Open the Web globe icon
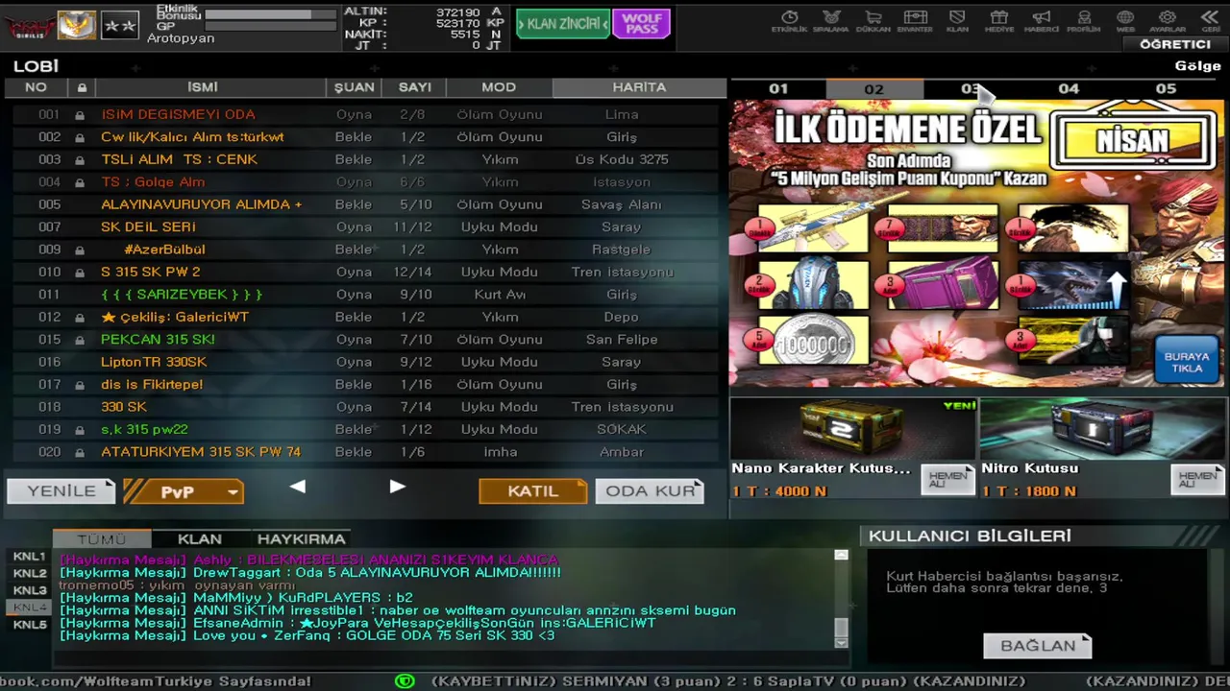 [1125, 21]
